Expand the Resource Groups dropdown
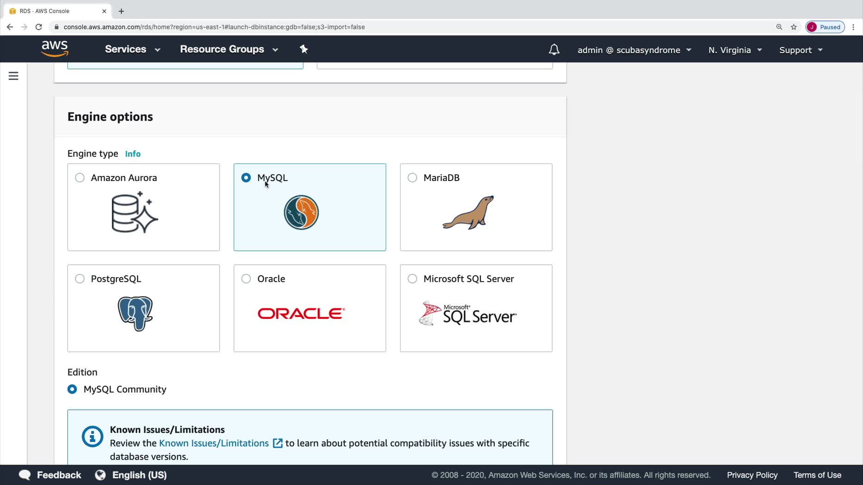The width and height of the screenshot is (863, 485). click(229, 49)
